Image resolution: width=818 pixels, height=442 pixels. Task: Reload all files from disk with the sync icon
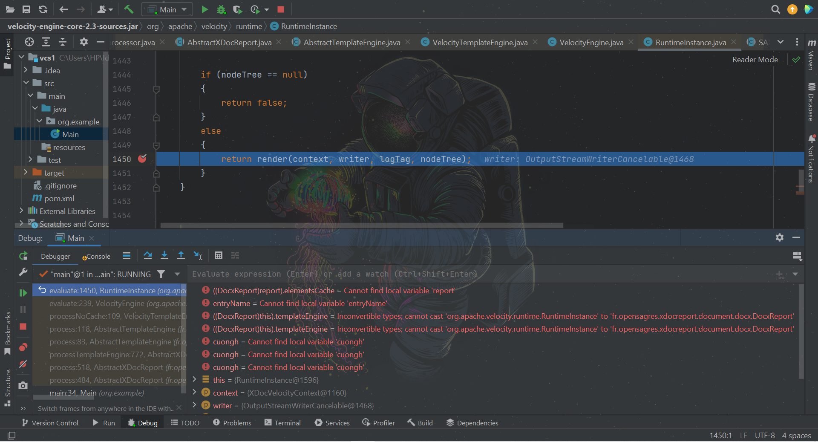tap(43, 9)
